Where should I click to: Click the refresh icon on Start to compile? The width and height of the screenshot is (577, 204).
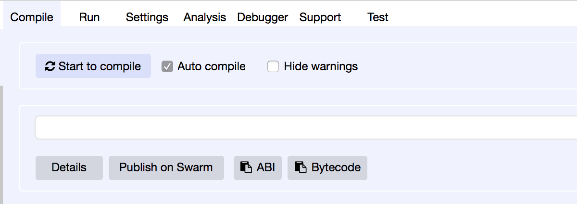click(x=50, y=66)
